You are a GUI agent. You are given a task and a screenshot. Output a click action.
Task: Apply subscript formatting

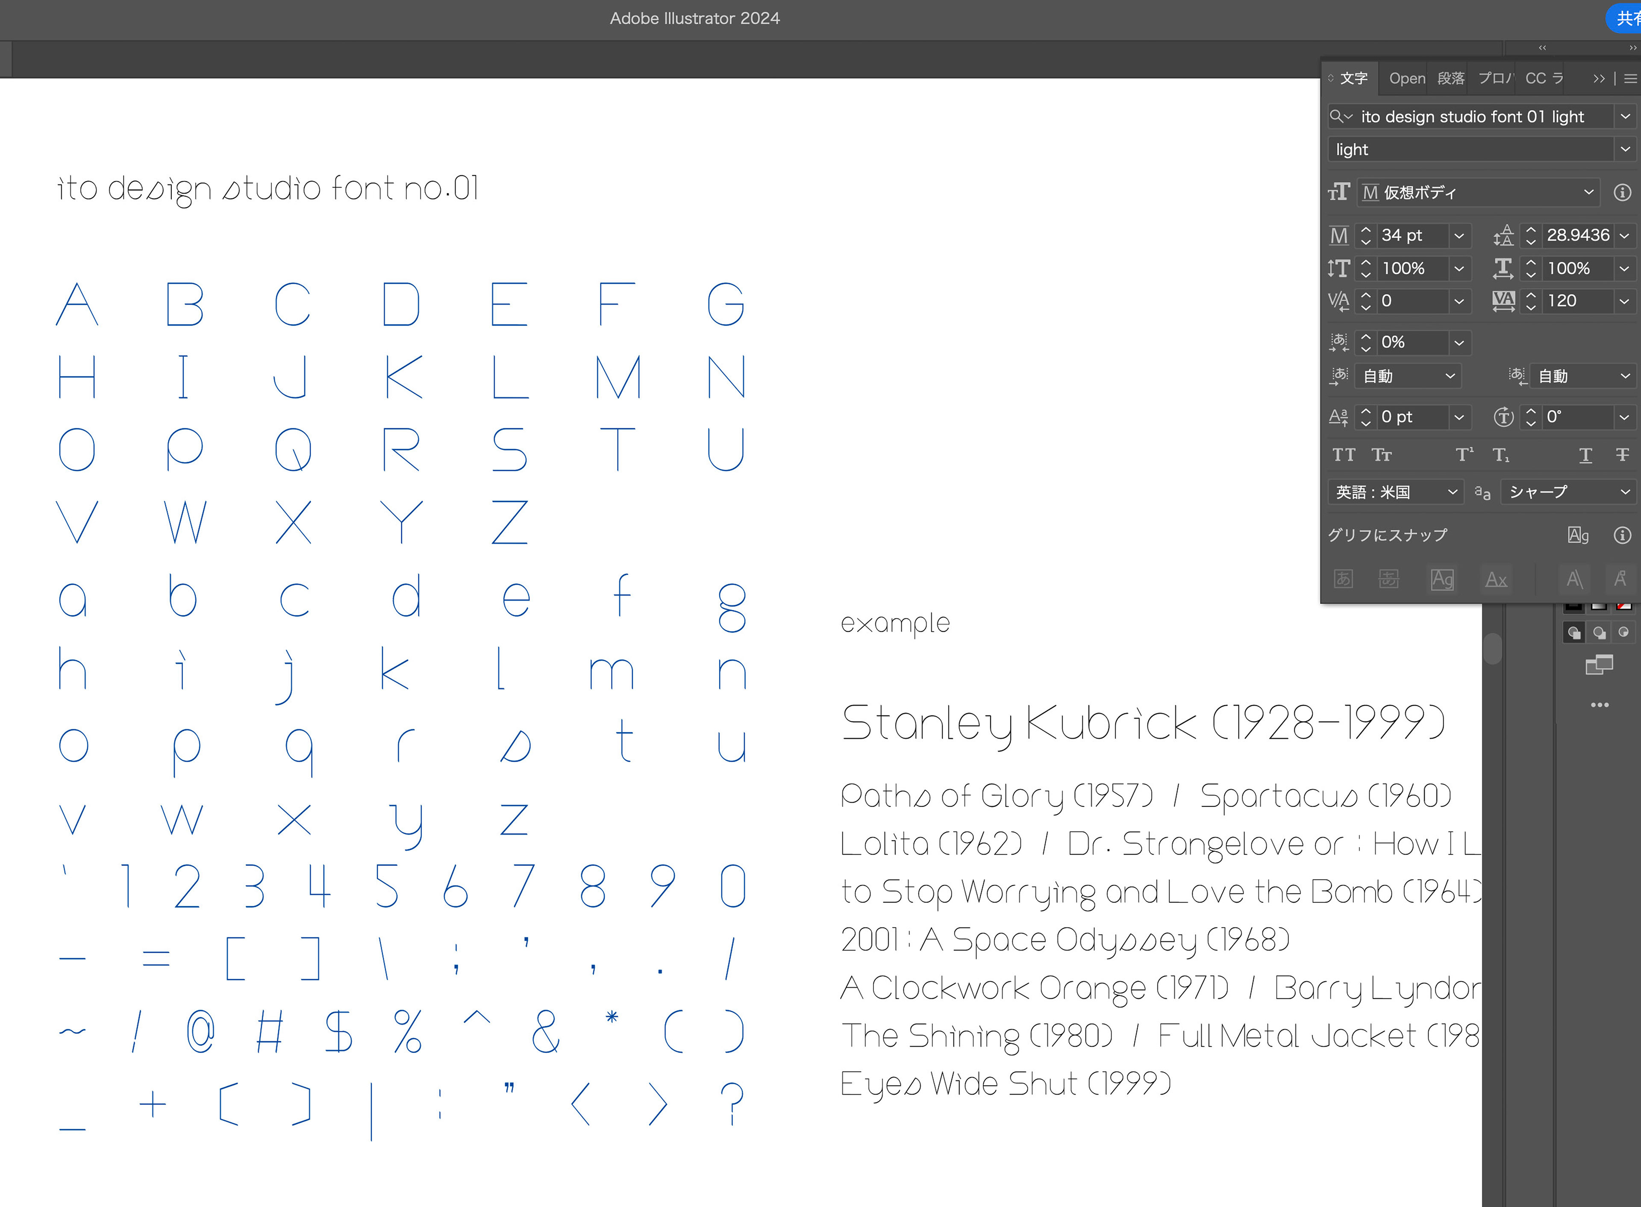pyautogui.click(x=1501, y=455)
